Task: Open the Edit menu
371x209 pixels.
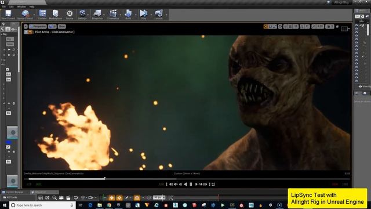Action: point(12,6)
